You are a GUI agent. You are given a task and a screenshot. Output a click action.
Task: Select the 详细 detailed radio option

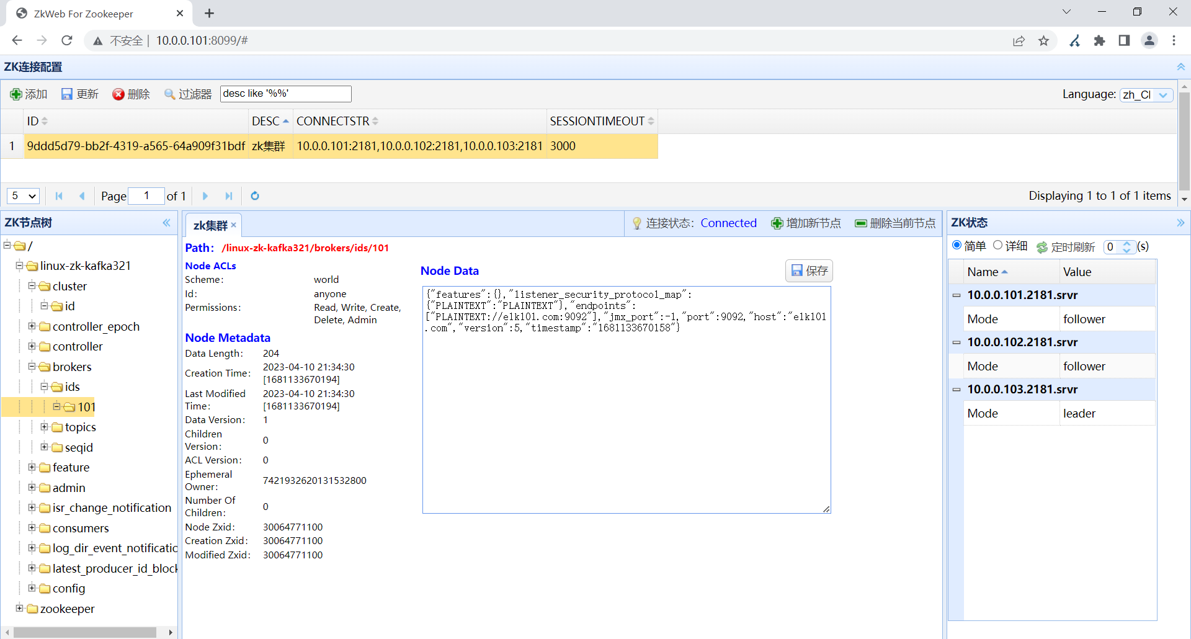998,246
